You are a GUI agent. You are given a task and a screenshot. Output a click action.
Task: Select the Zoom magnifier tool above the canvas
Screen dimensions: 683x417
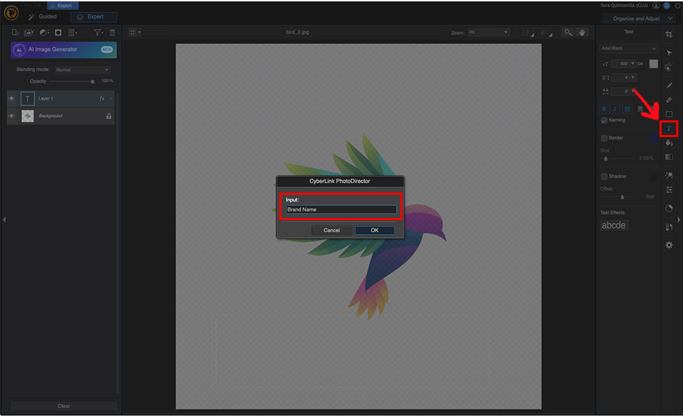tap(567, 32)
